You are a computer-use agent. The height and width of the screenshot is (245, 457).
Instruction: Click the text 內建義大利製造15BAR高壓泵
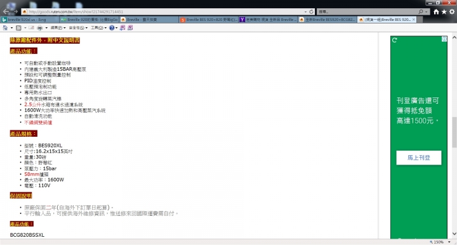coord(55,69)
